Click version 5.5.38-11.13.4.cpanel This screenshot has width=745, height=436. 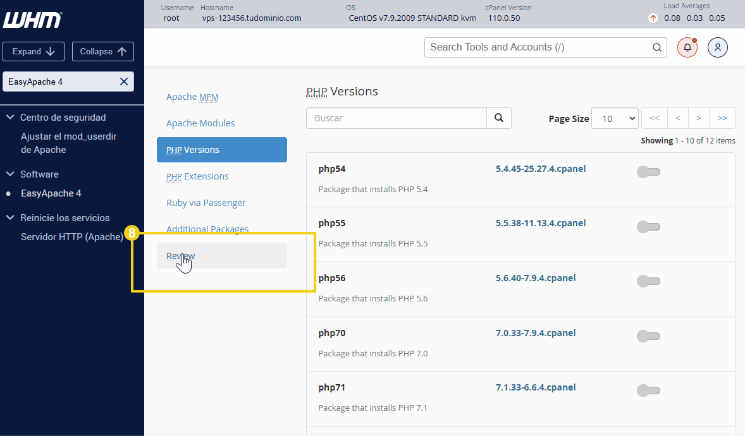541,223
